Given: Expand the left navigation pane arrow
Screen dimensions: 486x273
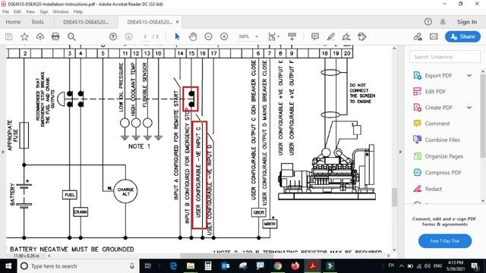Looking at the screenshot, I should [x=3, y=152].
